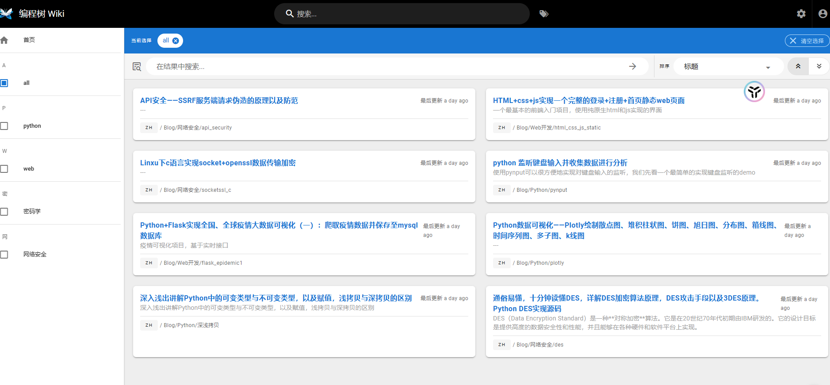The height and width of the screenshot is (385, 830).
Task: Open Linux socket+openssl encryption article
Action: 218,163
